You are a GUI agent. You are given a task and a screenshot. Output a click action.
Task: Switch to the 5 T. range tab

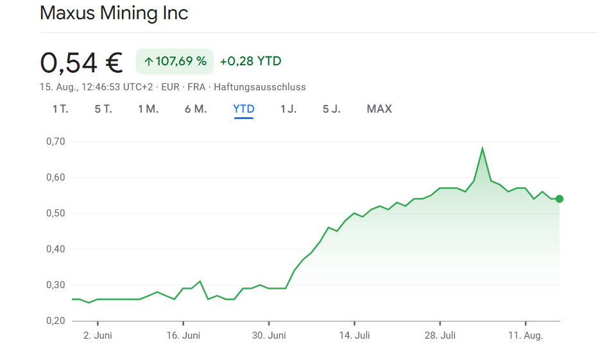click(x=103, y=109)
